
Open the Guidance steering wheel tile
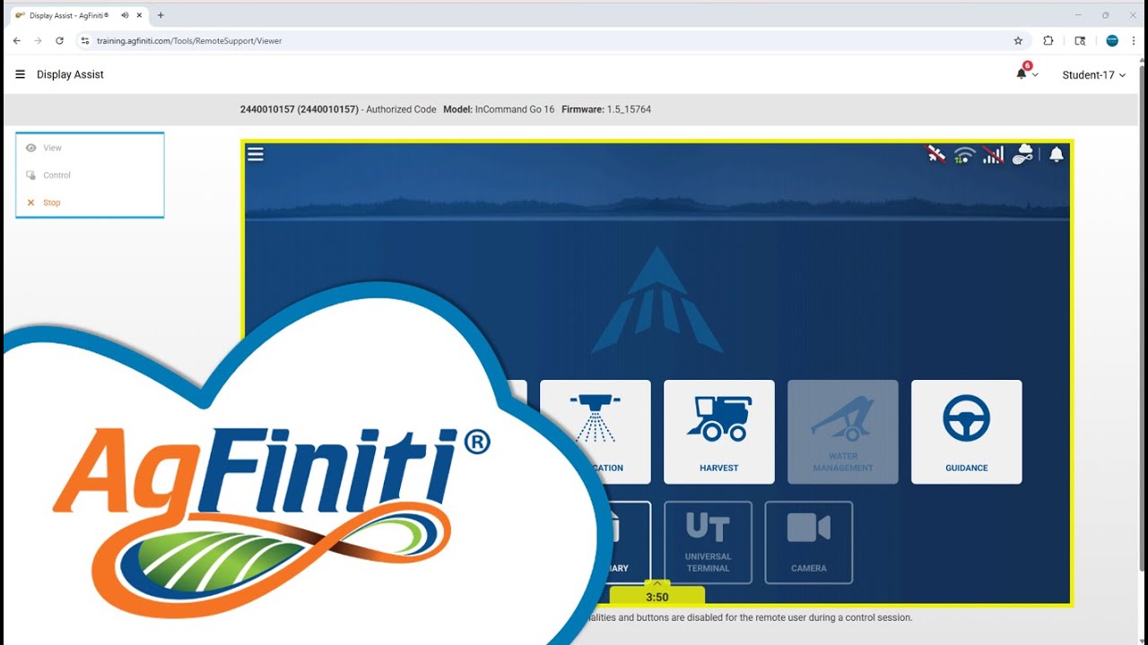coord(967,432)
